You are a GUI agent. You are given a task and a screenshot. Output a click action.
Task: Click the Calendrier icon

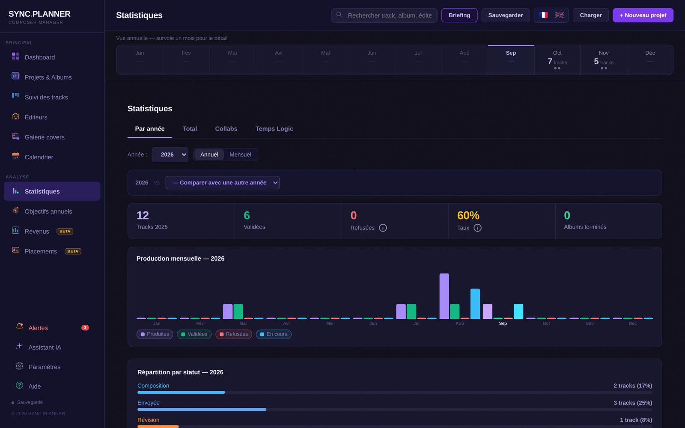pyautogui.click(x=15, y=156)
